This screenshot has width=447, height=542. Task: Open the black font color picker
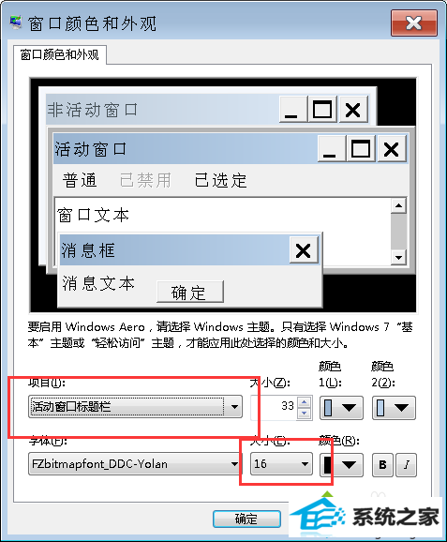coord(341,465)
